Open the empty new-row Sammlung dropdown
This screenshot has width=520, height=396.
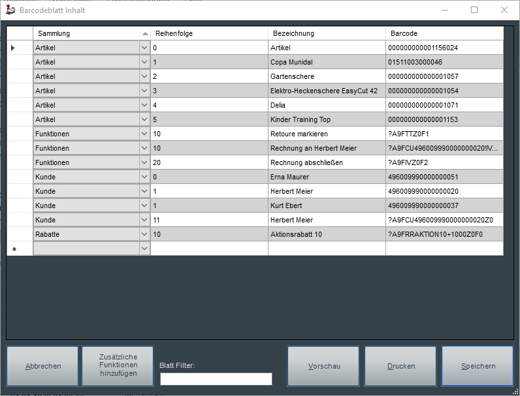pos(144,249)
